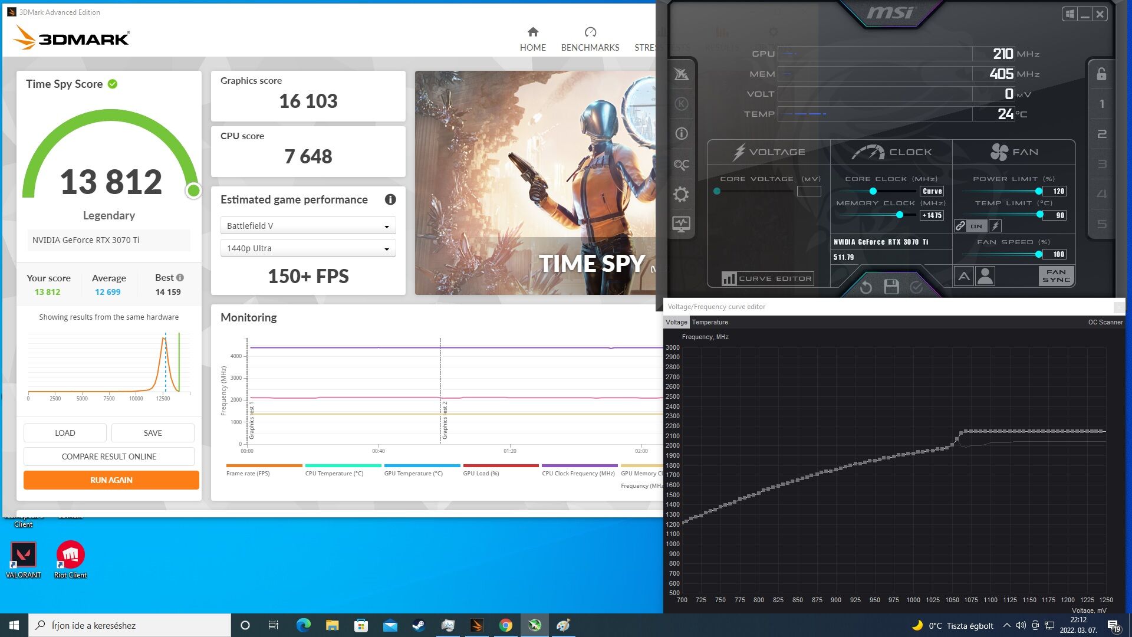Apply settings with the checkmark icon

pos(916,287)
